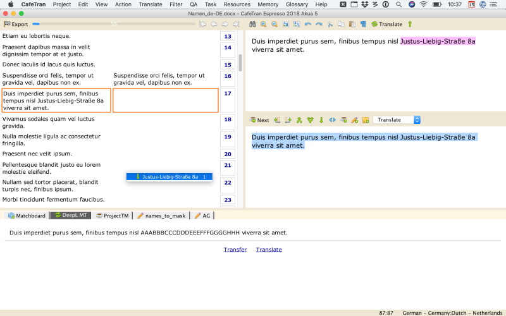This screenshot has height=316, width=506.
Task: Open the Translate dropdown in target toolbar
Action: (x=397, y=120)
